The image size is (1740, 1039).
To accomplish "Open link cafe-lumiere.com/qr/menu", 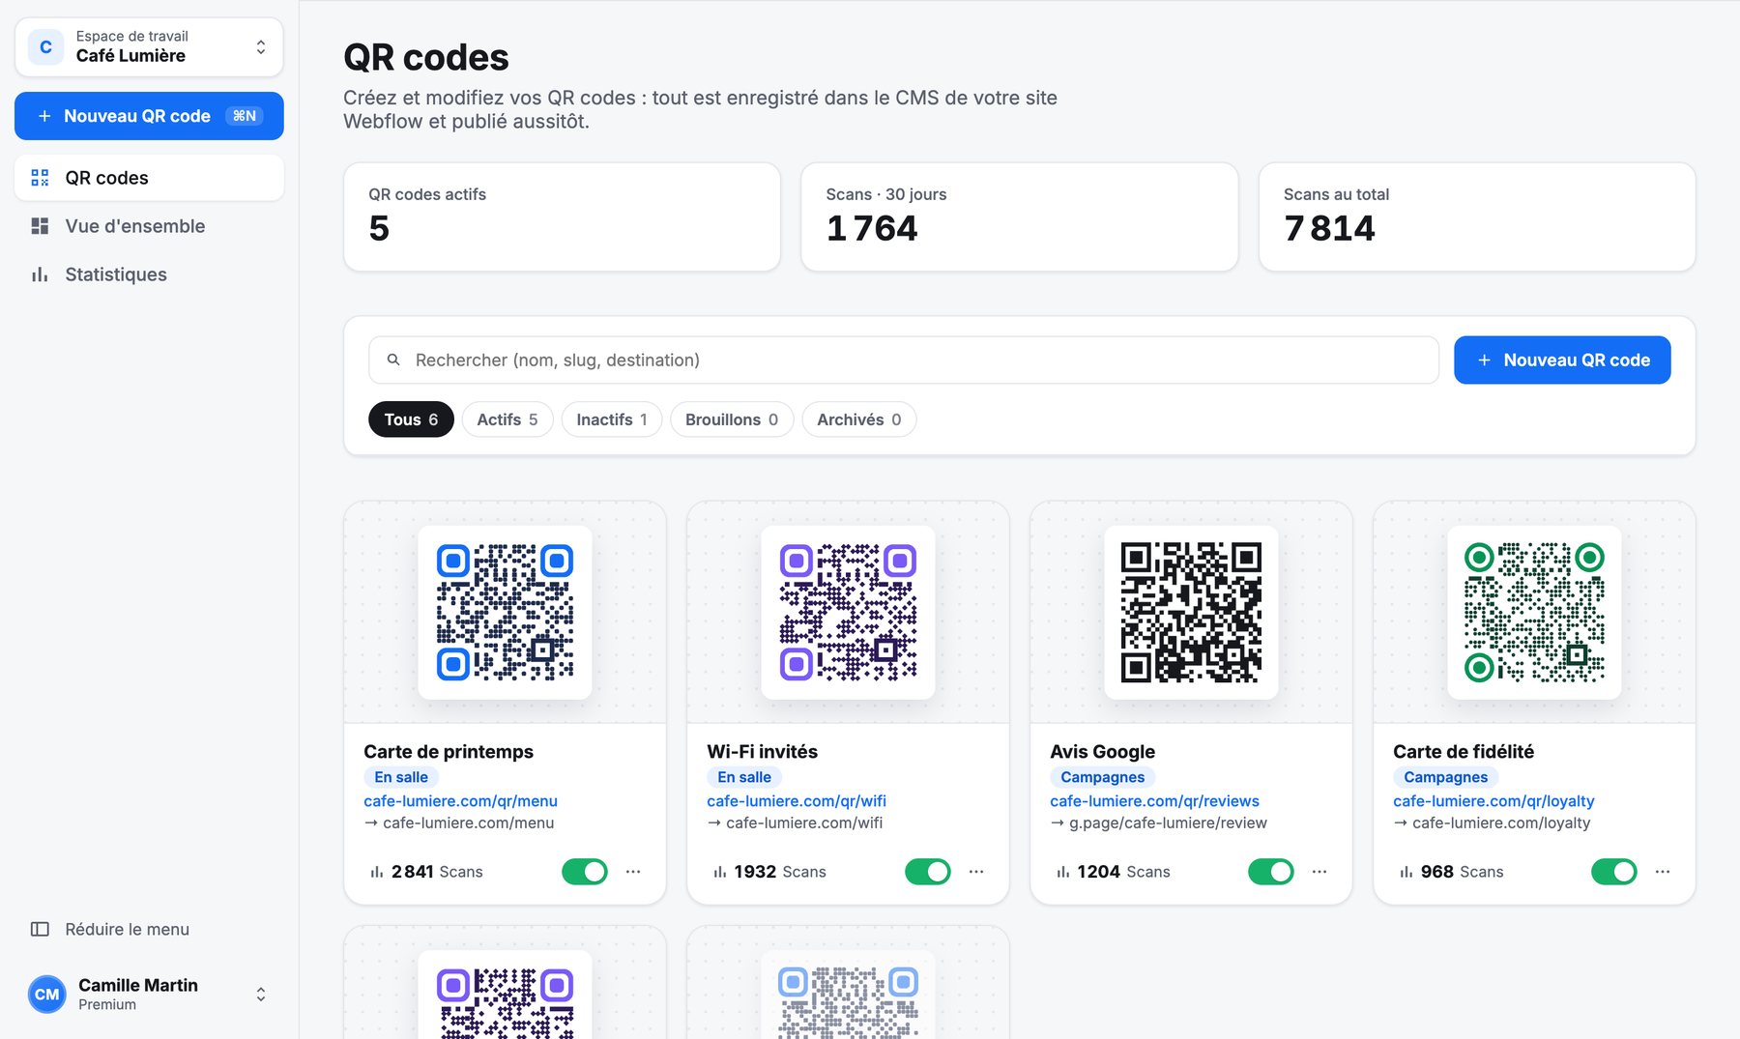I will click(x=460, y=801).
